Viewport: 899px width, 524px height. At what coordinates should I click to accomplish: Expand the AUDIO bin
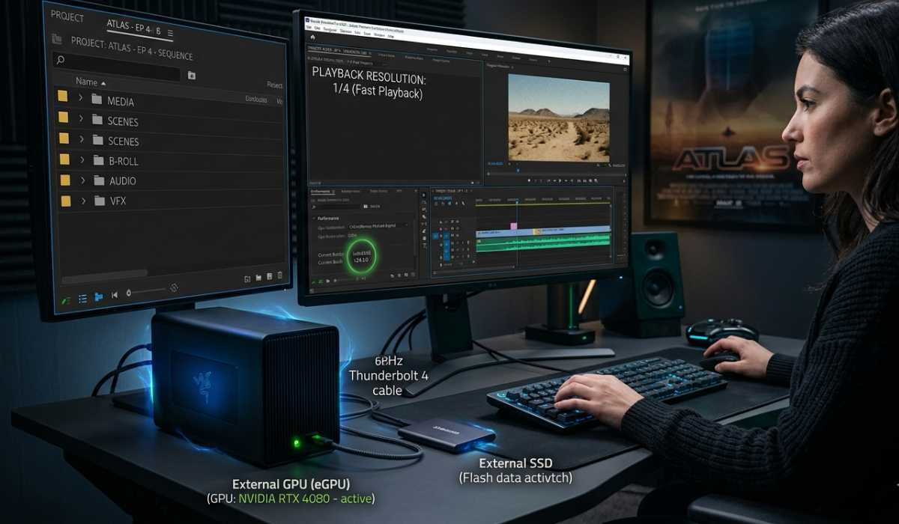tap(82, 180)
